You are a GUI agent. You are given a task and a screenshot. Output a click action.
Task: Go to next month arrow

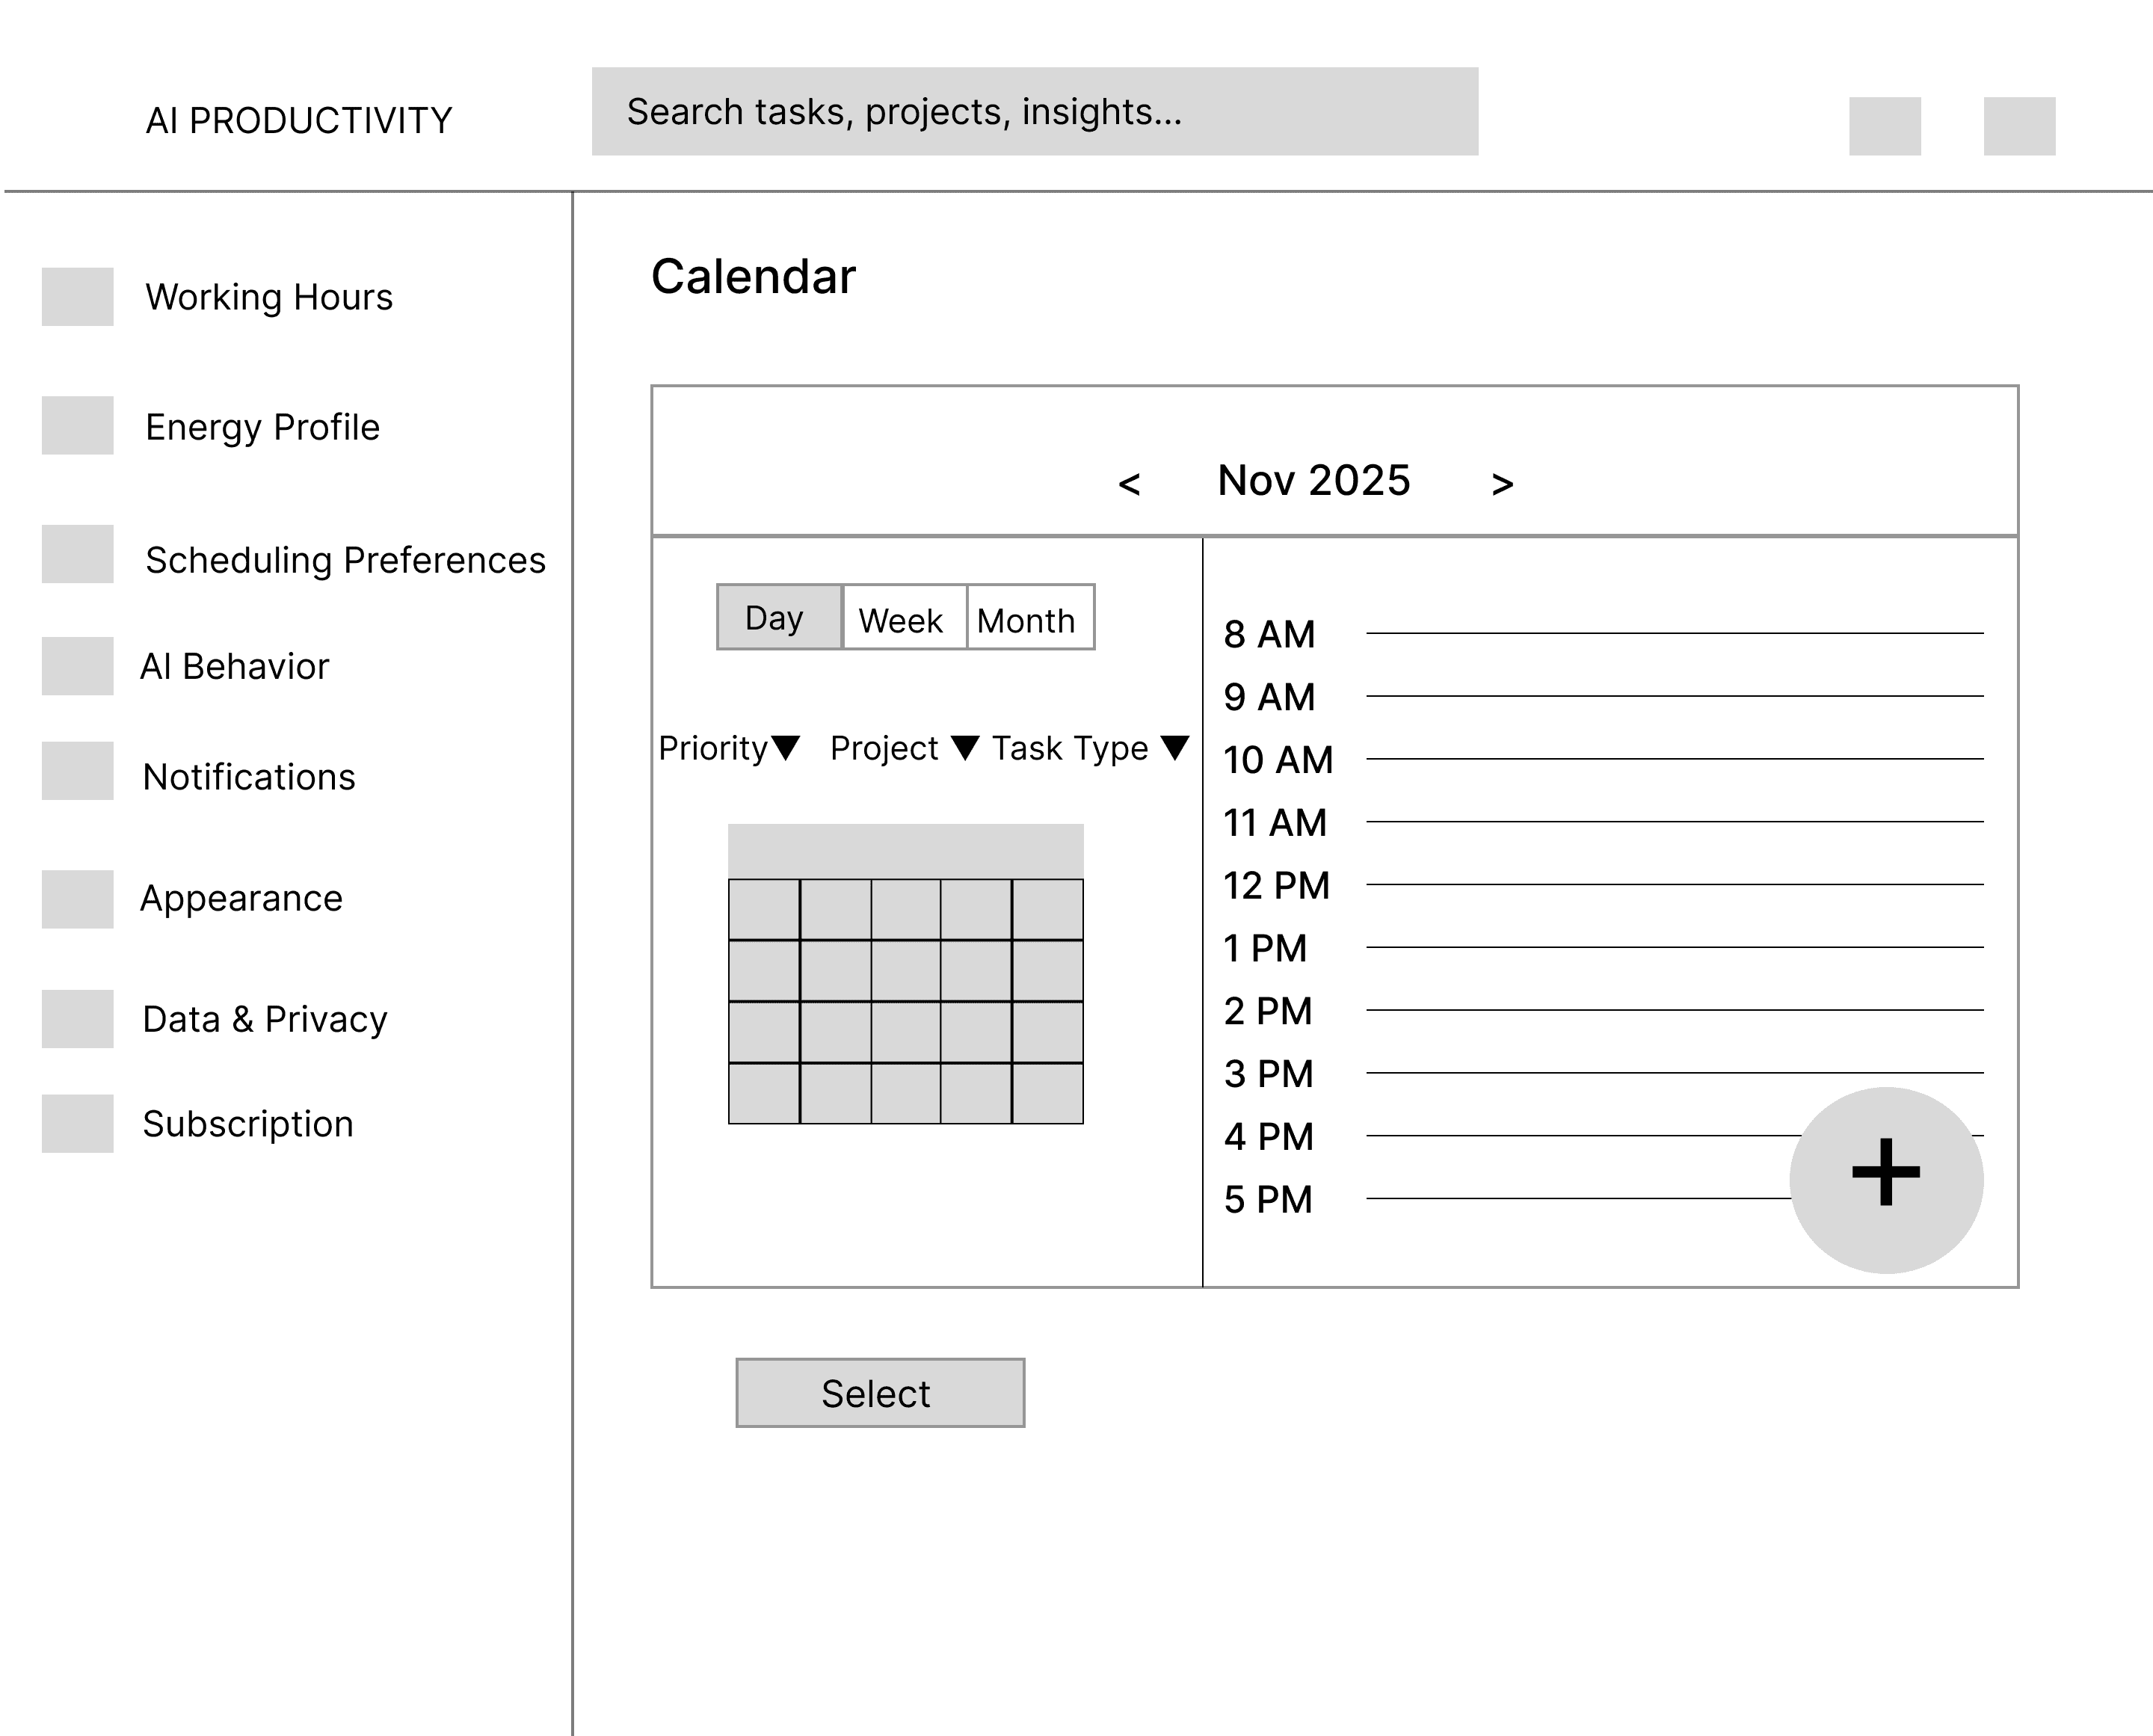[1502, 484]
